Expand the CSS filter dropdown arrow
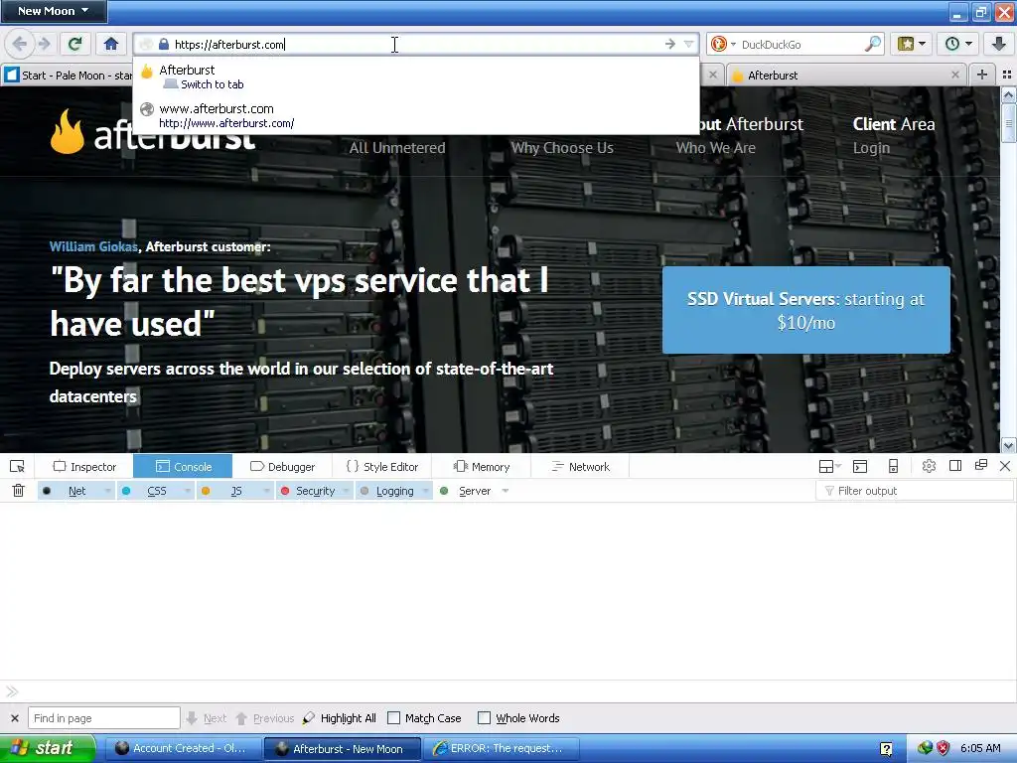Viewport: 1017px width, 763px height. point(188,491)
